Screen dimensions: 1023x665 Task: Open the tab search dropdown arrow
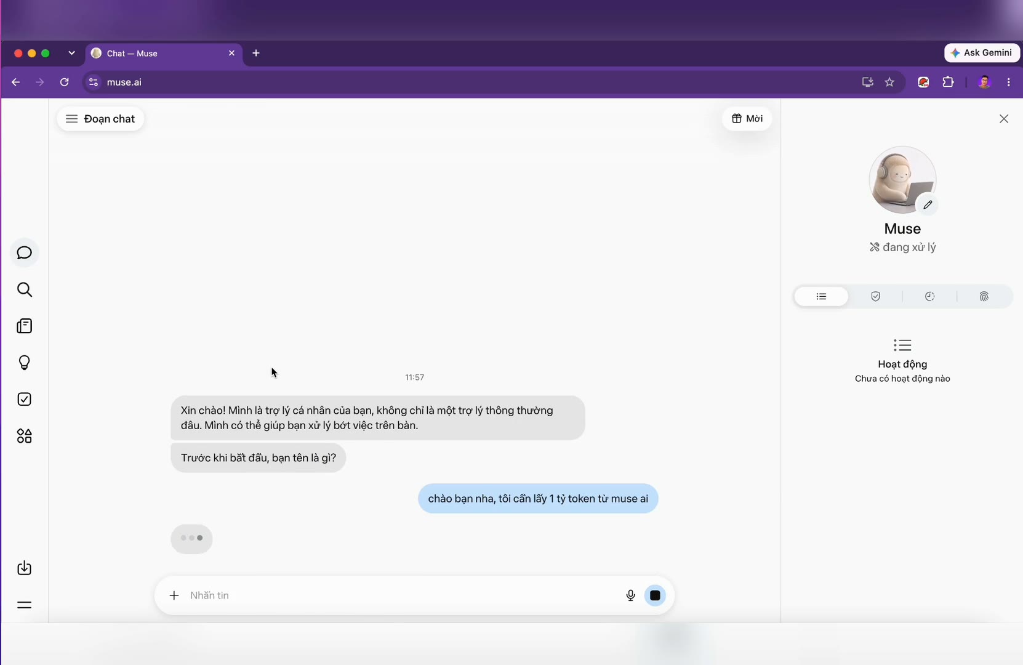[71, 53]
